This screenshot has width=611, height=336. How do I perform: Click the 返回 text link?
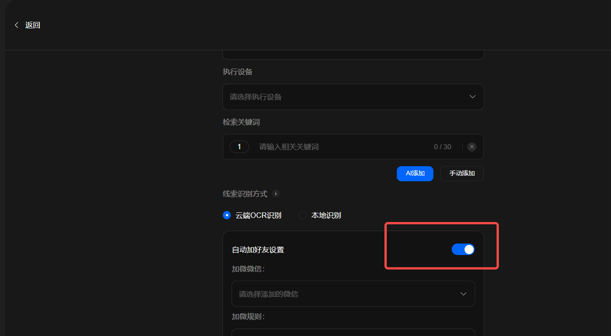(32, 25)
